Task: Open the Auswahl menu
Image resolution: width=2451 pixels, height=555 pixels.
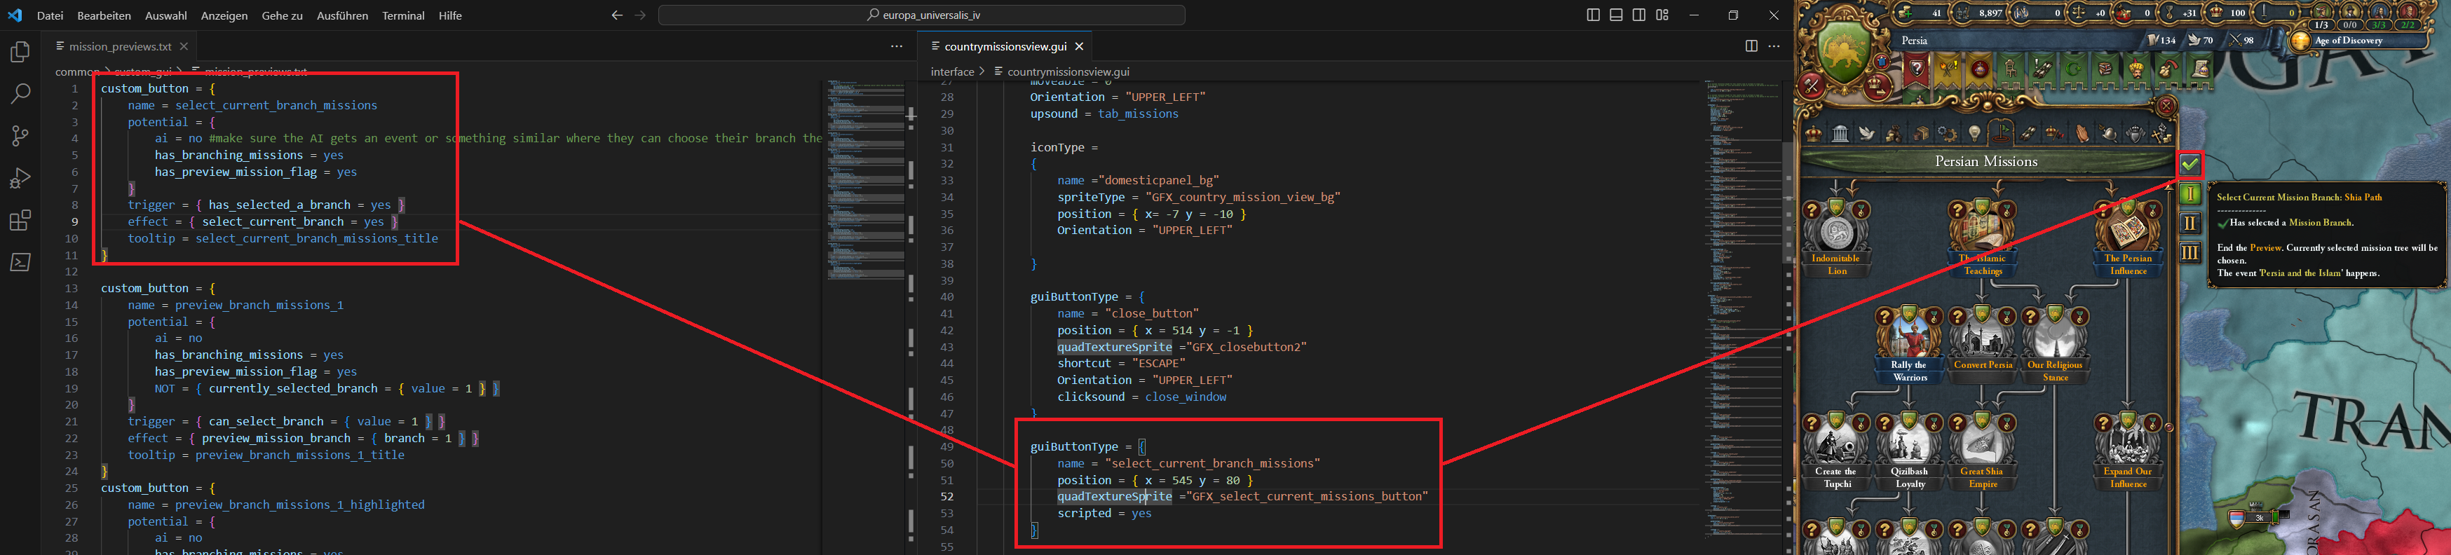Action: (165, 15)
